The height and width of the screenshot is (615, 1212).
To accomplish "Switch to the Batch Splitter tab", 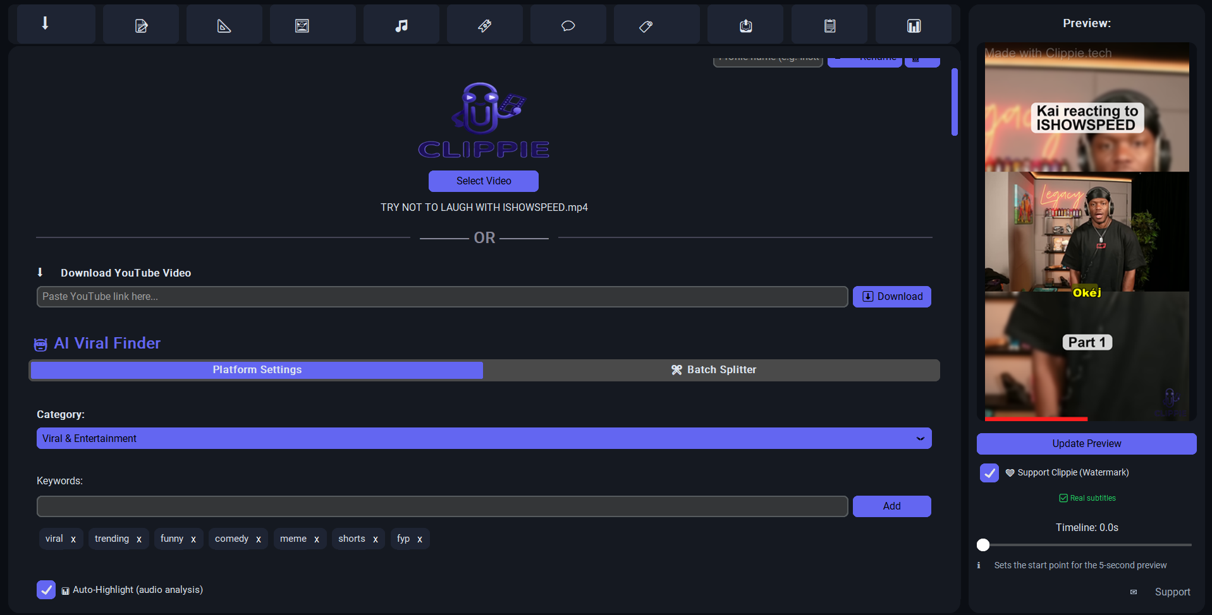I will (713, 370).
